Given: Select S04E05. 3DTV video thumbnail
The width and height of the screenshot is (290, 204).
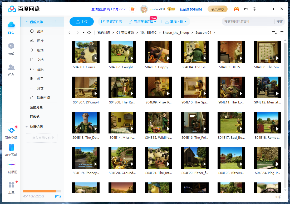Looking at the screenshot, I should click(231, 52).
